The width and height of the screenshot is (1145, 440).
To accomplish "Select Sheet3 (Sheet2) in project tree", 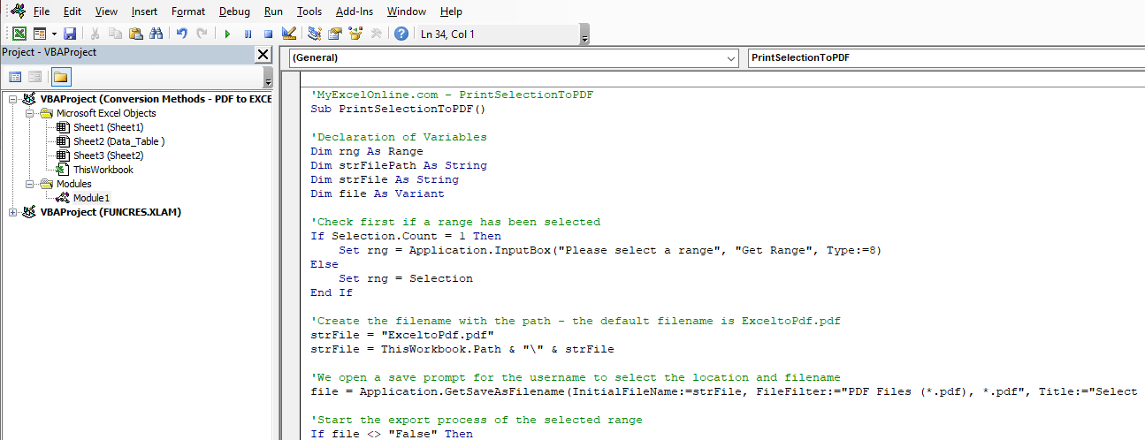I will coord(108,156).
